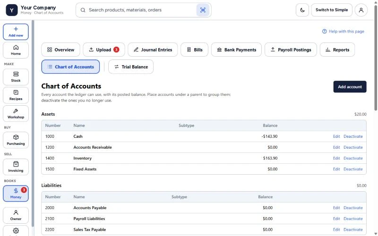Go to Home in sidebar

16,50
